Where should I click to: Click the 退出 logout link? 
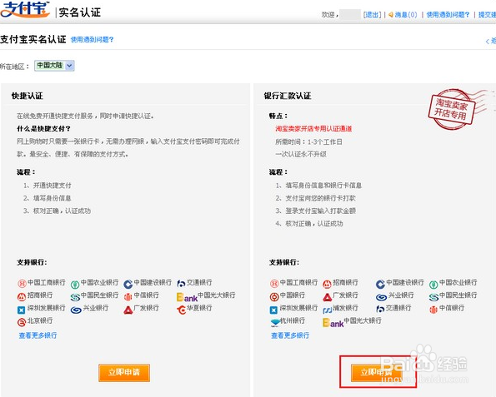click(372, 14)
